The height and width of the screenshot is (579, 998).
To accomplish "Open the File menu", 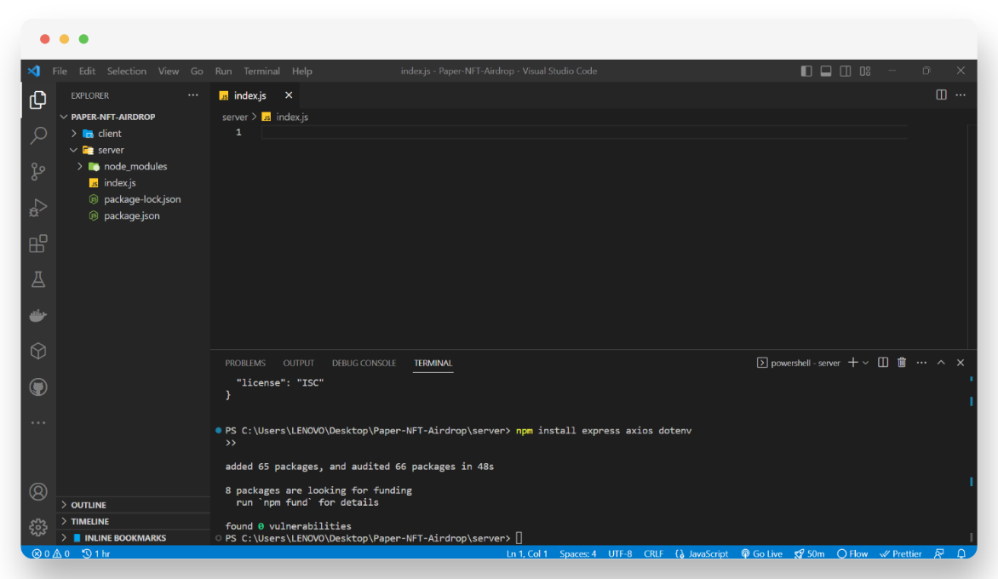I will pyautogui.click(x=60, y=72).
